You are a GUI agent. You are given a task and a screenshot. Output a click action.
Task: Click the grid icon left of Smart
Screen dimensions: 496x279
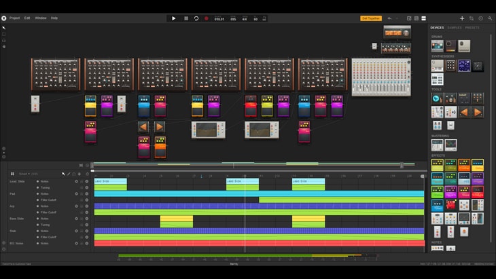(x=12, y=174)
